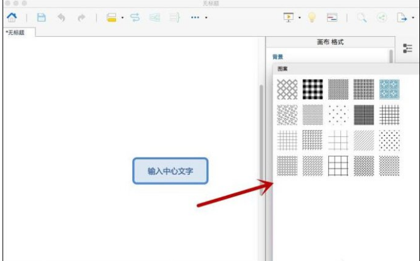Click the canvas vertical scrollbar
Viewport: 420px width, 261px height.
pos(261,139)
